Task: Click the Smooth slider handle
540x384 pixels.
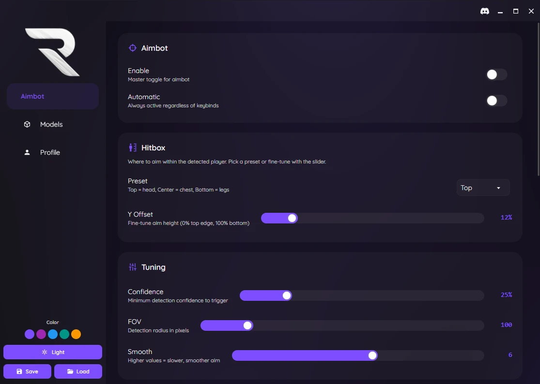Action: [372, 355]
